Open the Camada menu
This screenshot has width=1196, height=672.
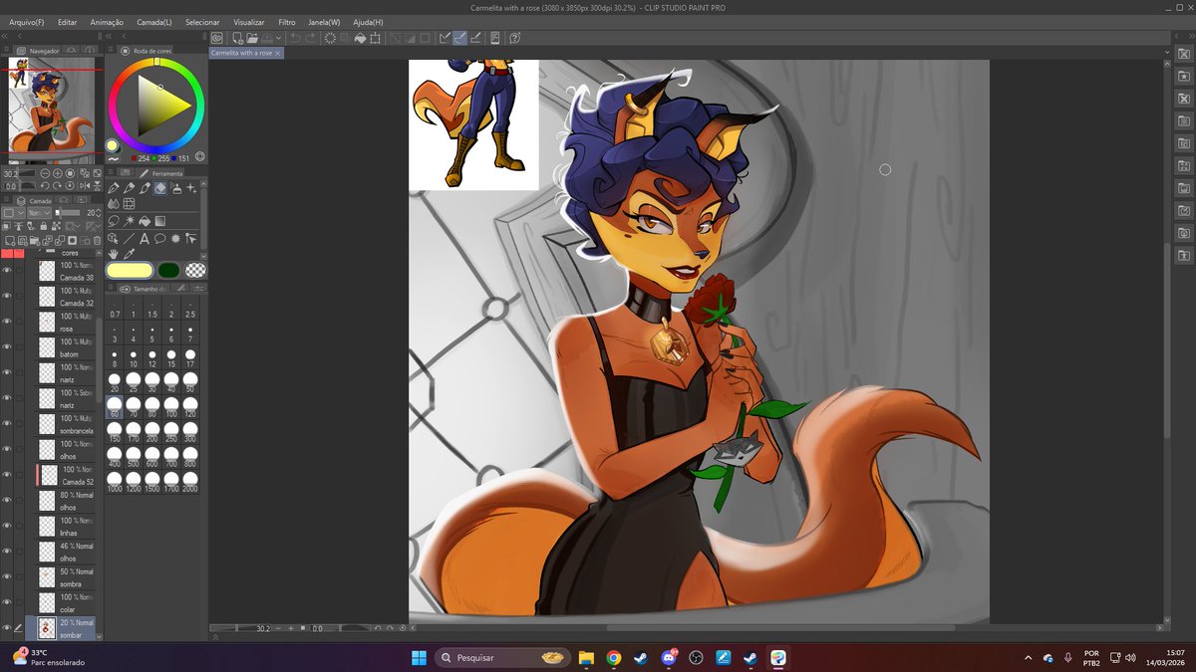[153, 21]
